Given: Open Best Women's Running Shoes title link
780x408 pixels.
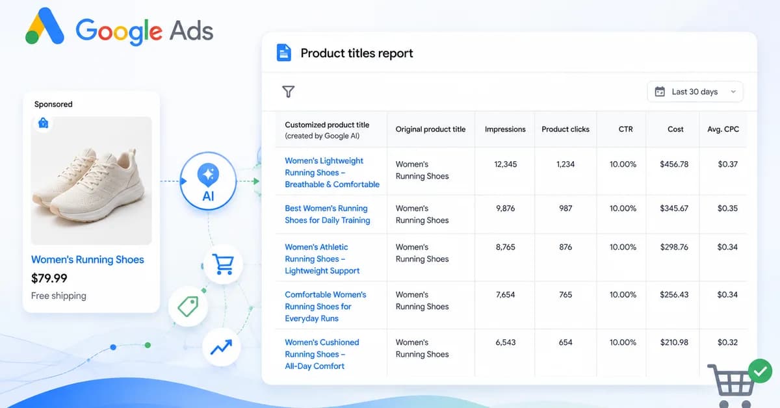Looking at the screenshot, I should 327,214.
